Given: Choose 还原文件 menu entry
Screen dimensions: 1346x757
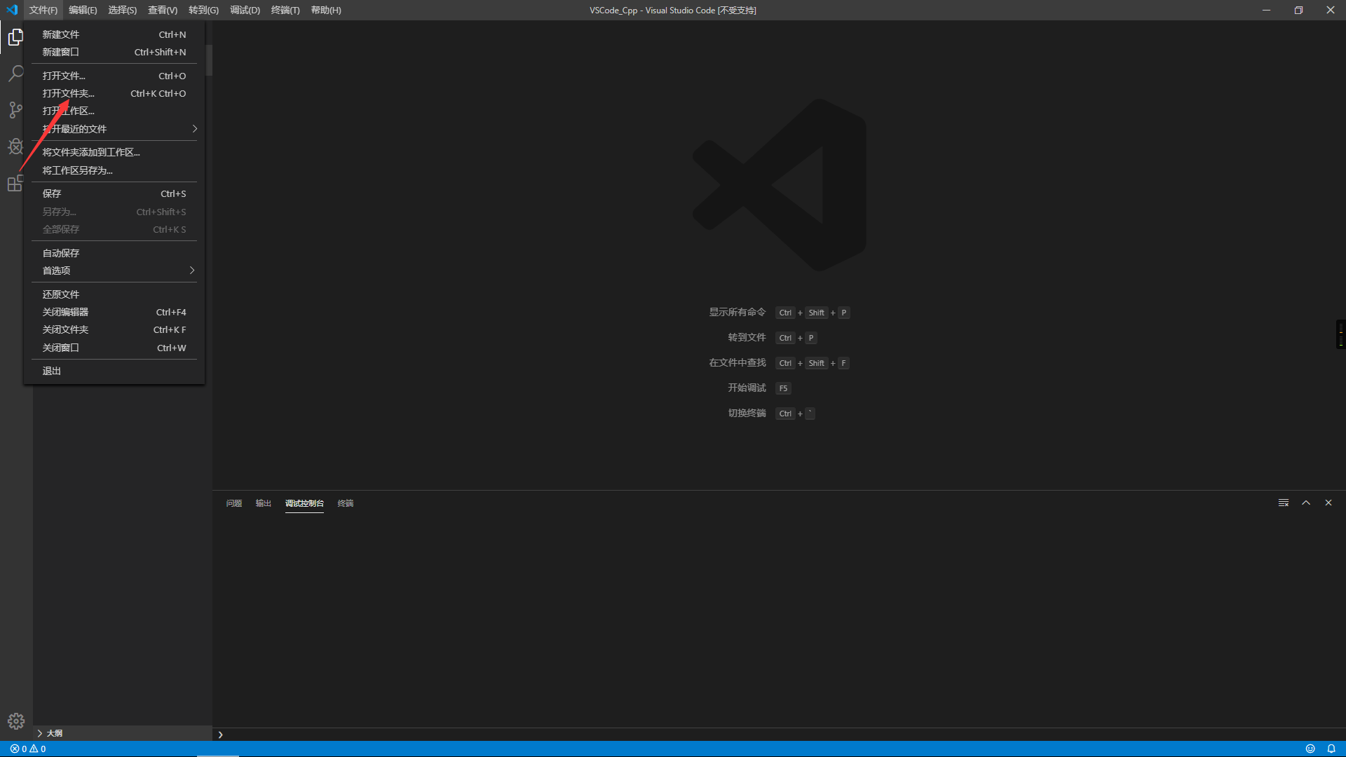Looking at the screenshot, I should pyautogui.click(x=114, y=294).
